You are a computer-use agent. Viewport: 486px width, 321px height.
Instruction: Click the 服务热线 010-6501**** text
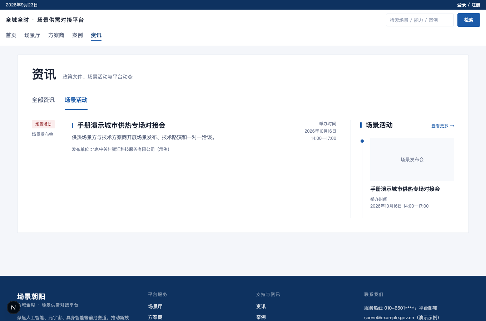(390, 308)
